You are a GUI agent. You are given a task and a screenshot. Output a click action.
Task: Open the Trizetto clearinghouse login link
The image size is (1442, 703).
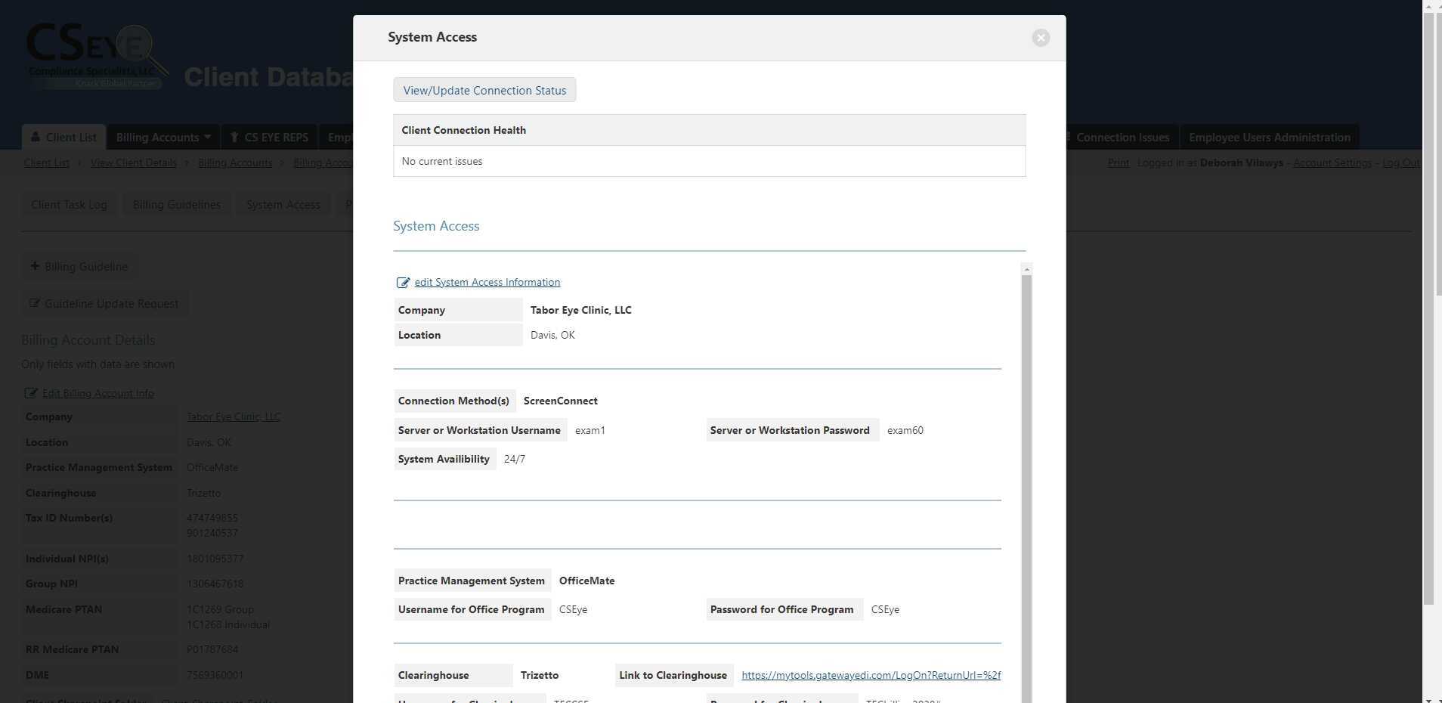pos(870,675)
